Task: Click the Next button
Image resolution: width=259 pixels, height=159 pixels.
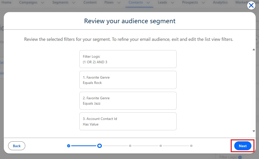Action: pyautogui.click(x=243, y=146)
